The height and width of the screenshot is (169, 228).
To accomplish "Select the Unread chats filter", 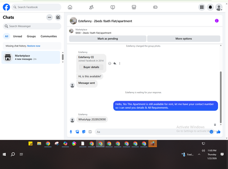I will 17,36.
